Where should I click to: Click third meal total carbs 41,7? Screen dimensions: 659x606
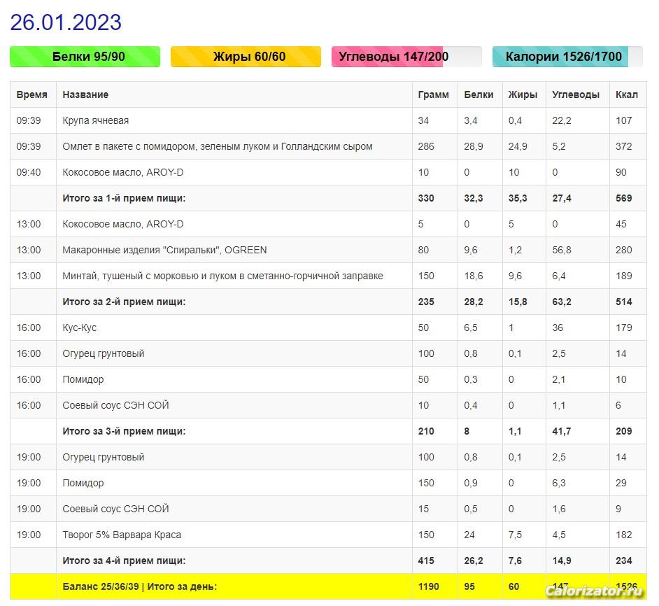tap(562, 432)
